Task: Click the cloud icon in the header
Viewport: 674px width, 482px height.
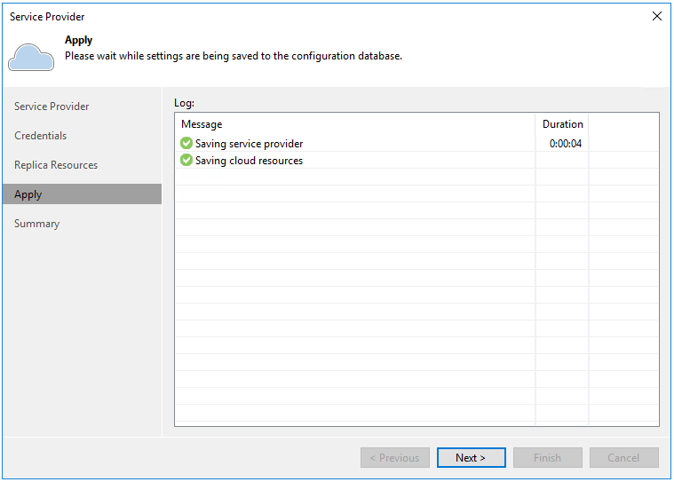Action: 31,56
